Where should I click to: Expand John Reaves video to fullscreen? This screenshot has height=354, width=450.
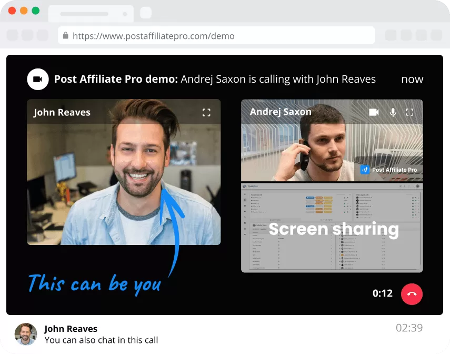pos(206,112)
